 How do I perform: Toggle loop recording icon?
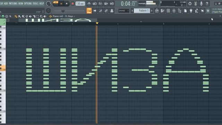[112, 3]
